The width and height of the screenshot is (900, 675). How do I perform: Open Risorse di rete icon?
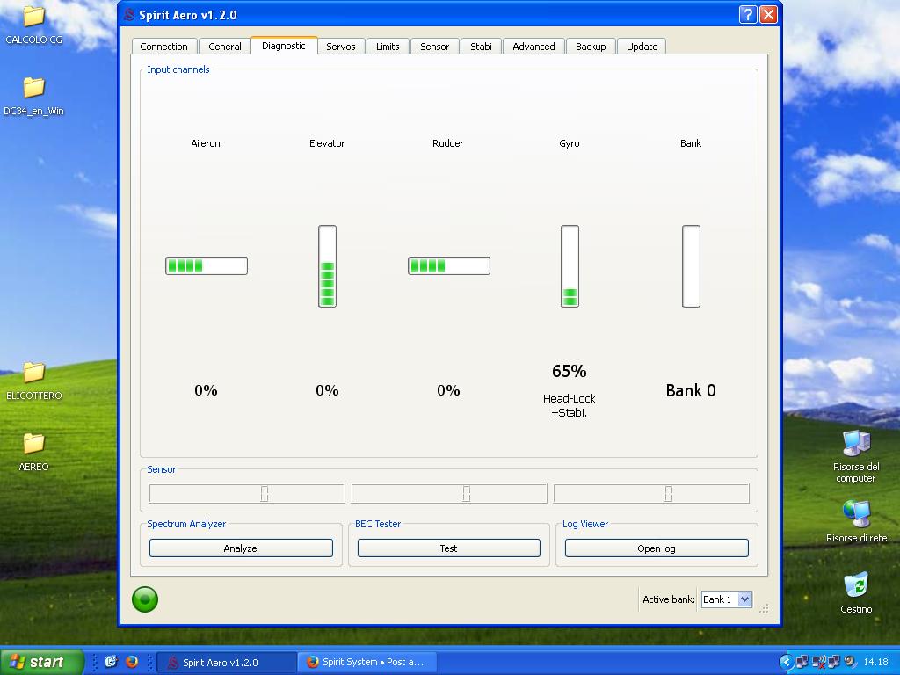point(855,514)
